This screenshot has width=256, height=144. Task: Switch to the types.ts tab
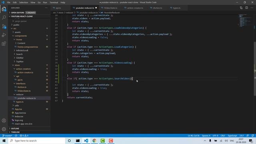[177, 8]
